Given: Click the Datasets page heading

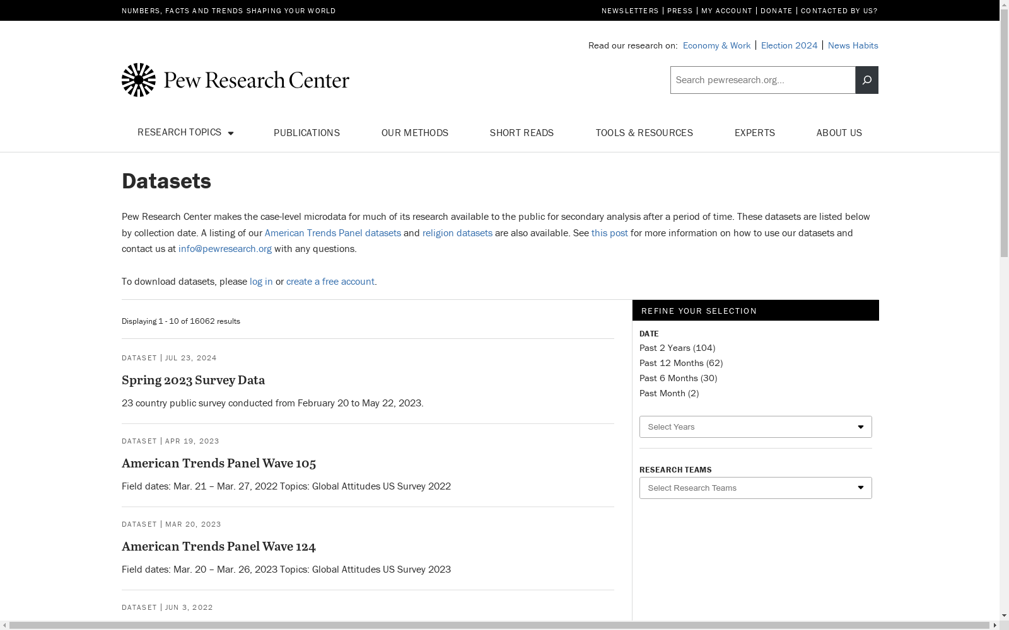Looking at the screenshot, I should (x=166, y=181).
